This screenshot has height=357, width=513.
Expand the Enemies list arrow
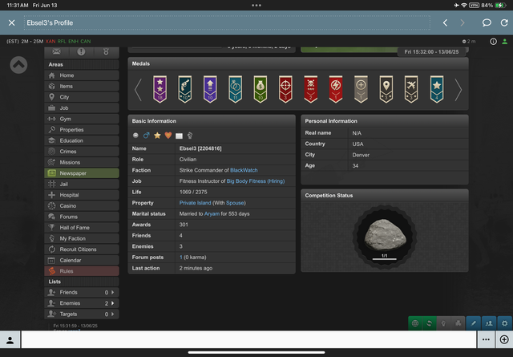pyautogui.click(x=112, y=303)
